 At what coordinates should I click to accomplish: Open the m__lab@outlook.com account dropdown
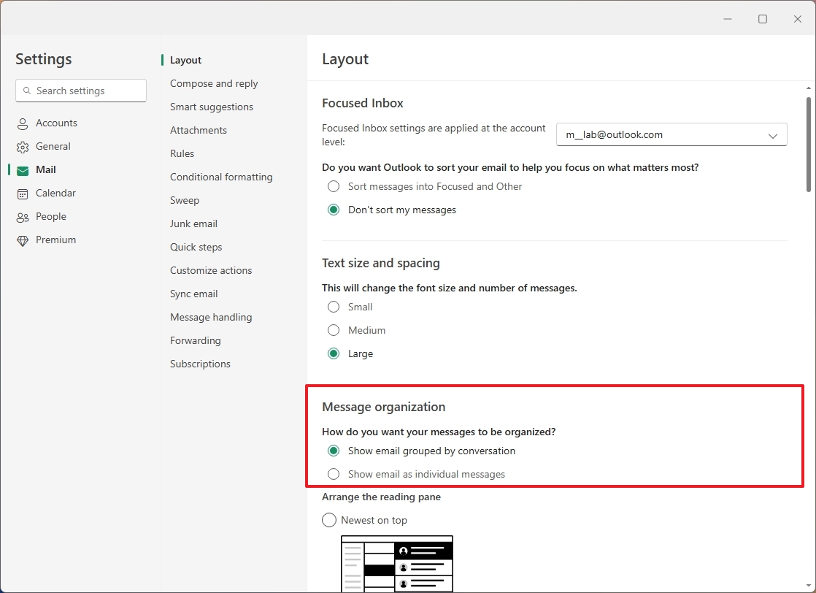(671, 135)
